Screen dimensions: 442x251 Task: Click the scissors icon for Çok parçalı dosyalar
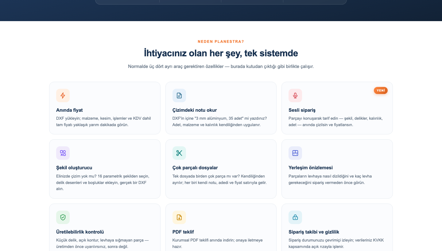(179, 153)
